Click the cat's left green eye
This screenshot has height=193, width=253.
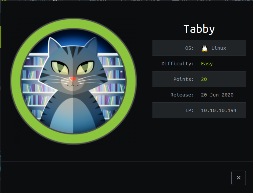(60, 67)
